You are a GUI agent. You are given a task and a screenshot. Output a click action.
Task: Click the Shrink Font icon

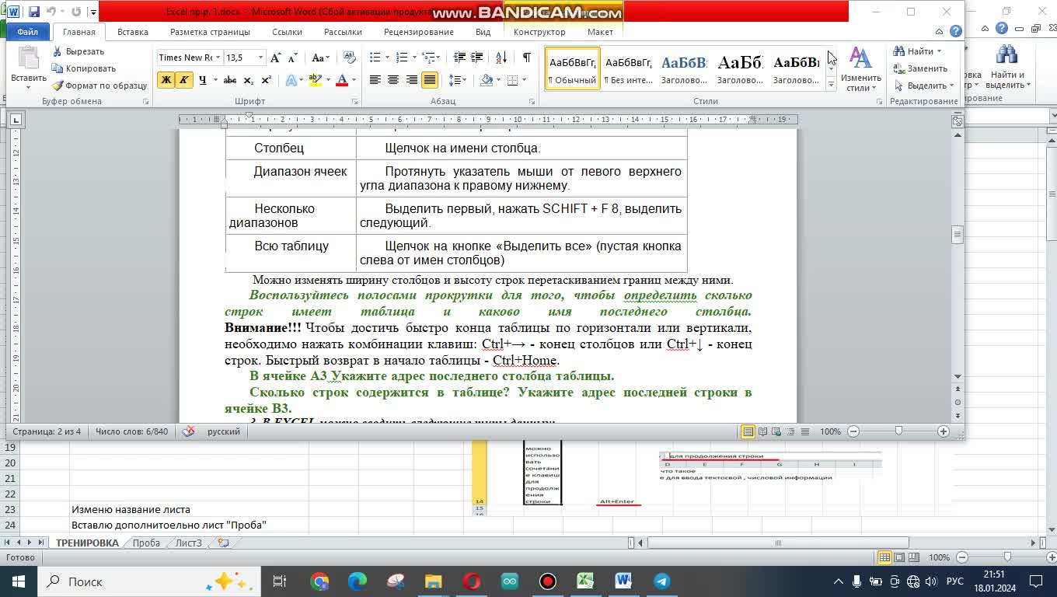point(293,58)
